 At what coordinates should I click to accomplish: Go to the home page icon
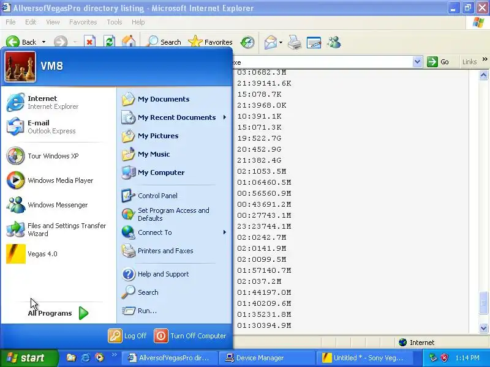[129, 42]
